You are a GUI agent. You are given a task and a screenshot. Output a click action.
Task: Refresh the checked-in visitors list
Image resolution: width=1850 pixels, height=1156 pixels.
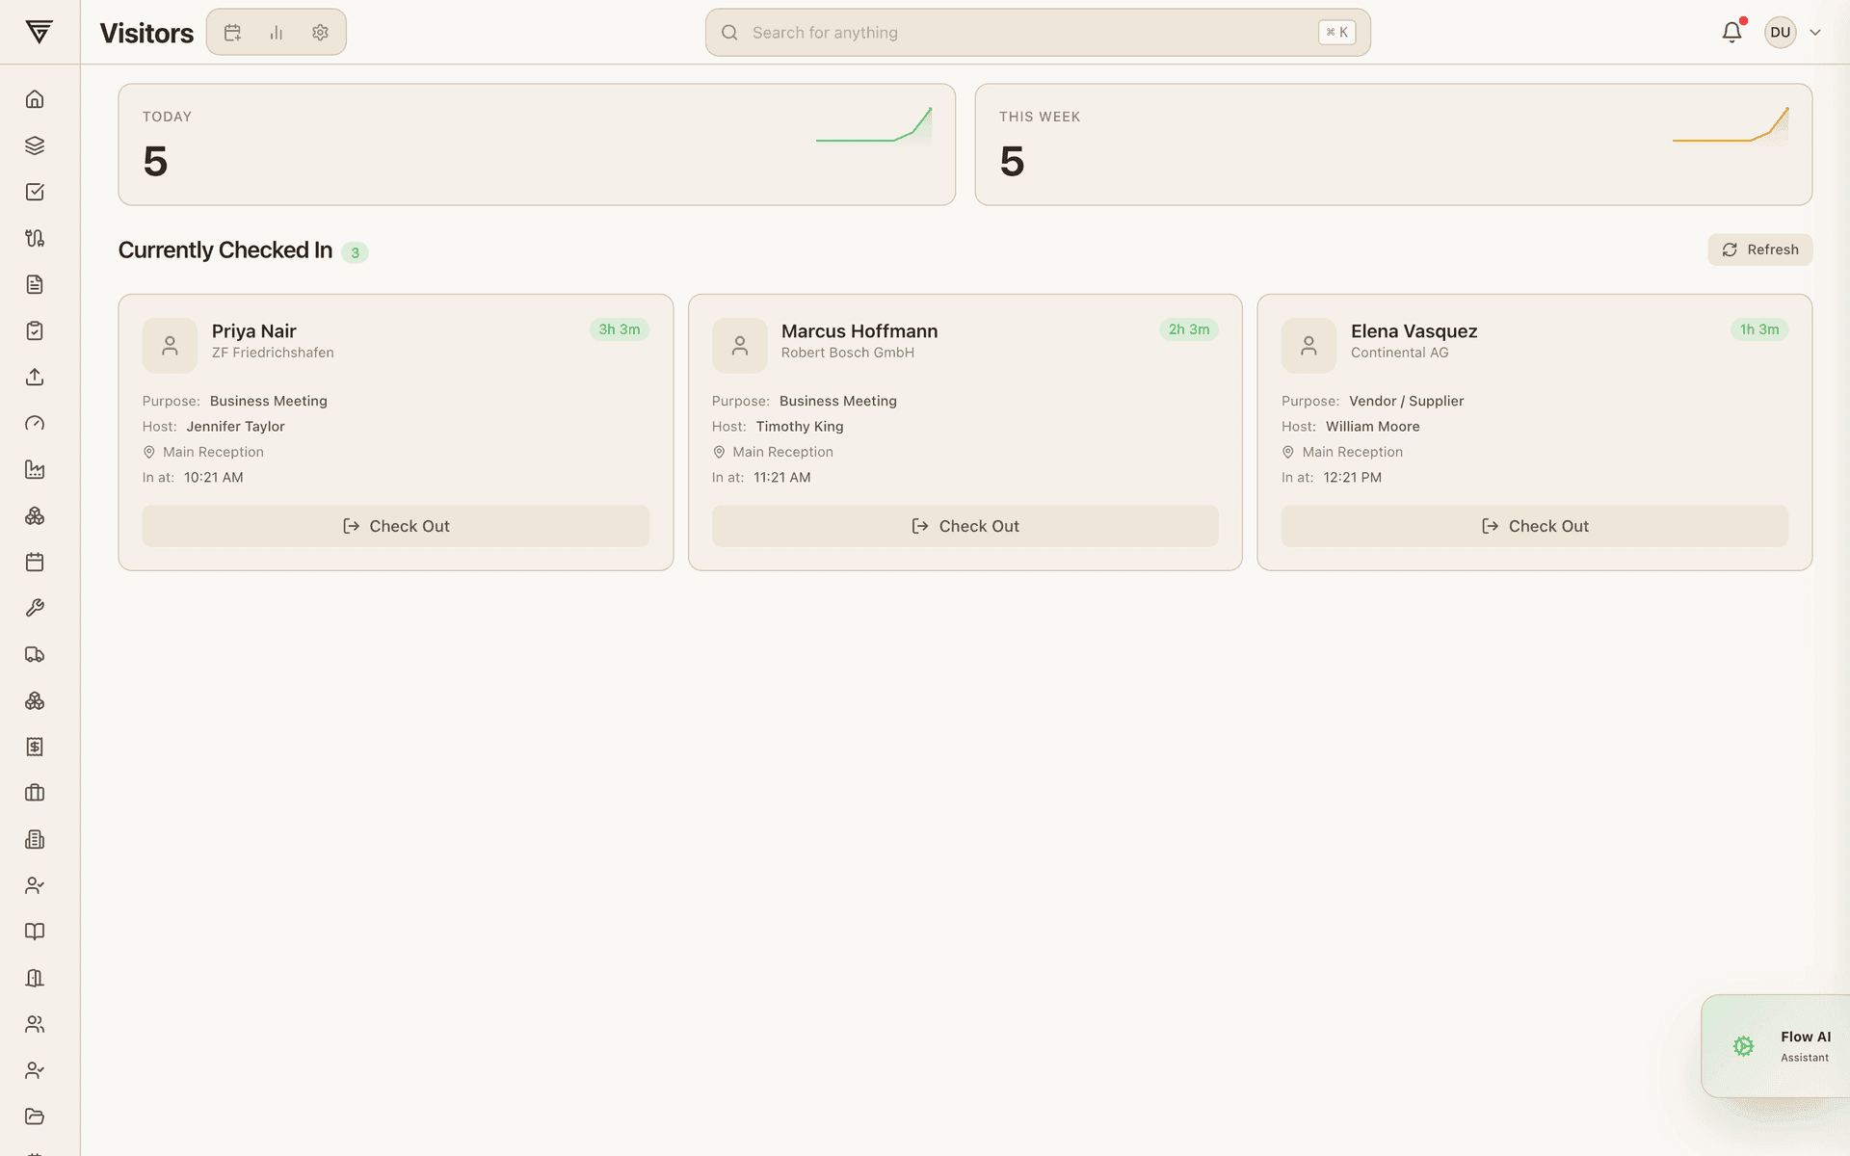(1759, 250)
